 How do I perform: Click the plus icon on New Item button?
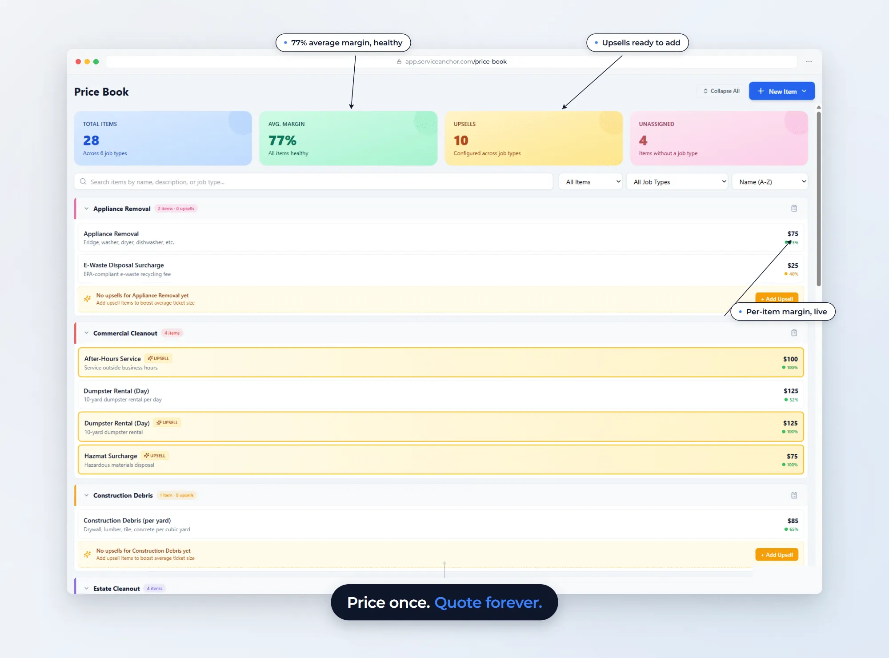(761, 91)
